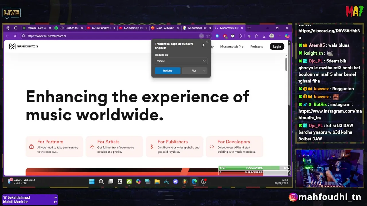367x206 pixels.
Task: Open browser downloads icon
Action: 264,36
